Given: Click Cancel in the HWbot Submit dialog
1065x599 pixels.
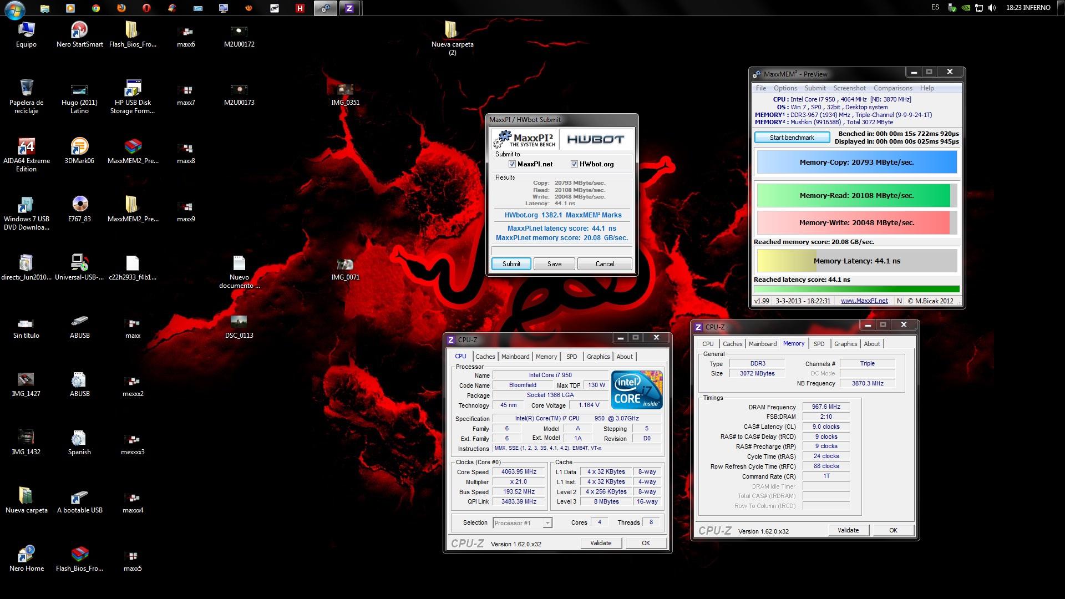Looking at the screenshot, I should 605,264.
